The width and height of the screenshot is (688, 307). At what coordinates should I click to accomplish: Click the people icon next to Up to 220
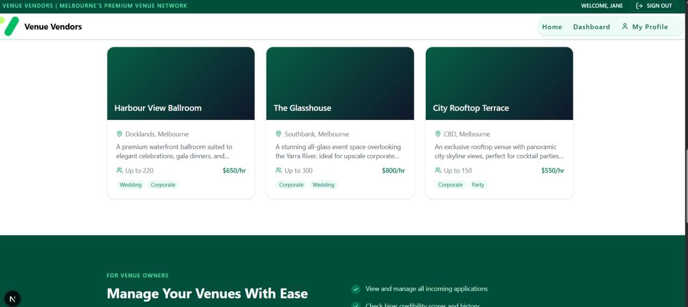pos(119,170)
